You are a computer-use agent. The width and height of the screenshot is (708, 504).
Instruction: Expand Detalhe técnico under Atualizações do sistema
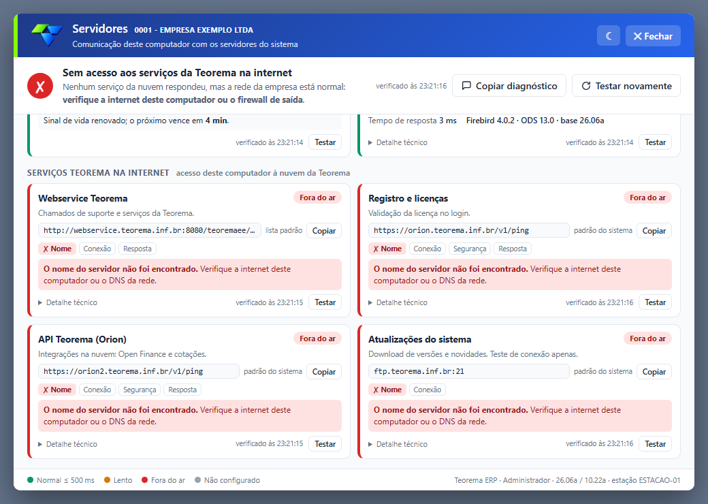[x=398, y=444]
